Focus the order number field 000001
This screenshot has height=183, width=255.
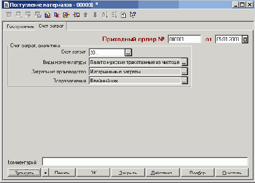coord(185,39)
